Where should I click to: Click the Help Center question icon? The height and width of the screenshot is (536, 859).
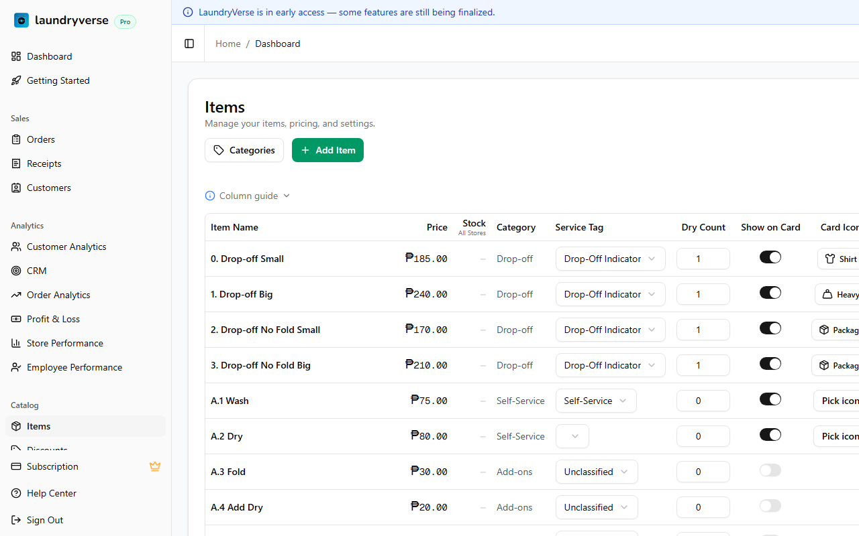16,493
